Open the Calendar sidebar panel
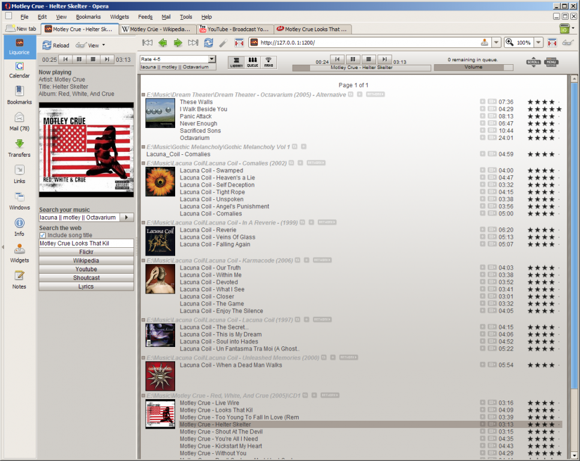This screenshot has height=461, width=580. click(19, 70)
